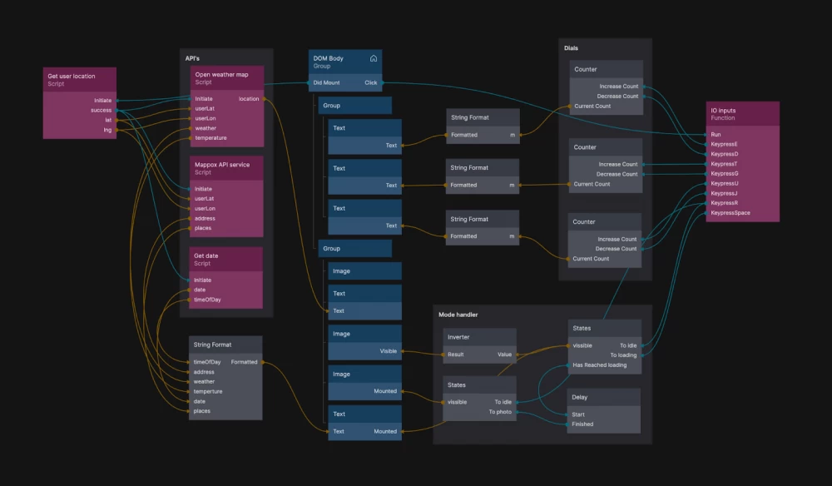Screen dimensions: 832x486
Task: Click the Mode handler group label
Action: click(458, 315)
